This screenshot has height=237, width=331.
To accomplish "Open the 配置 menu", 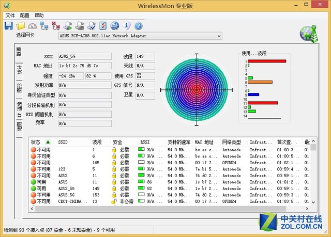I will click(x=24, y=15).
